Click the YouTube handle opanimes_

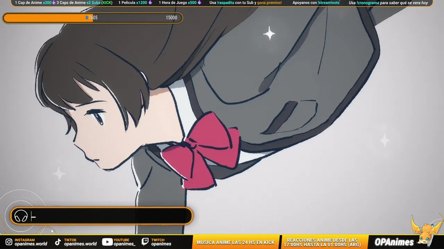(x=125, y=244)
